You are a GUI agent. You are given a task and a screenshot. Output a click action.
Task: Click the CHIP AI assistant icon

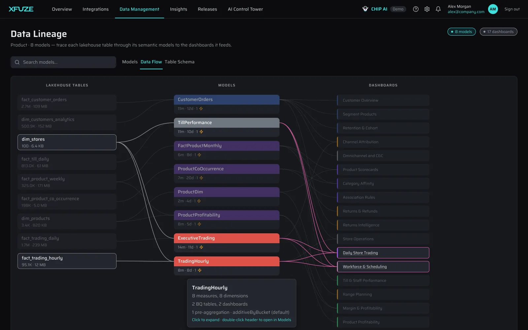pos(365,9)
